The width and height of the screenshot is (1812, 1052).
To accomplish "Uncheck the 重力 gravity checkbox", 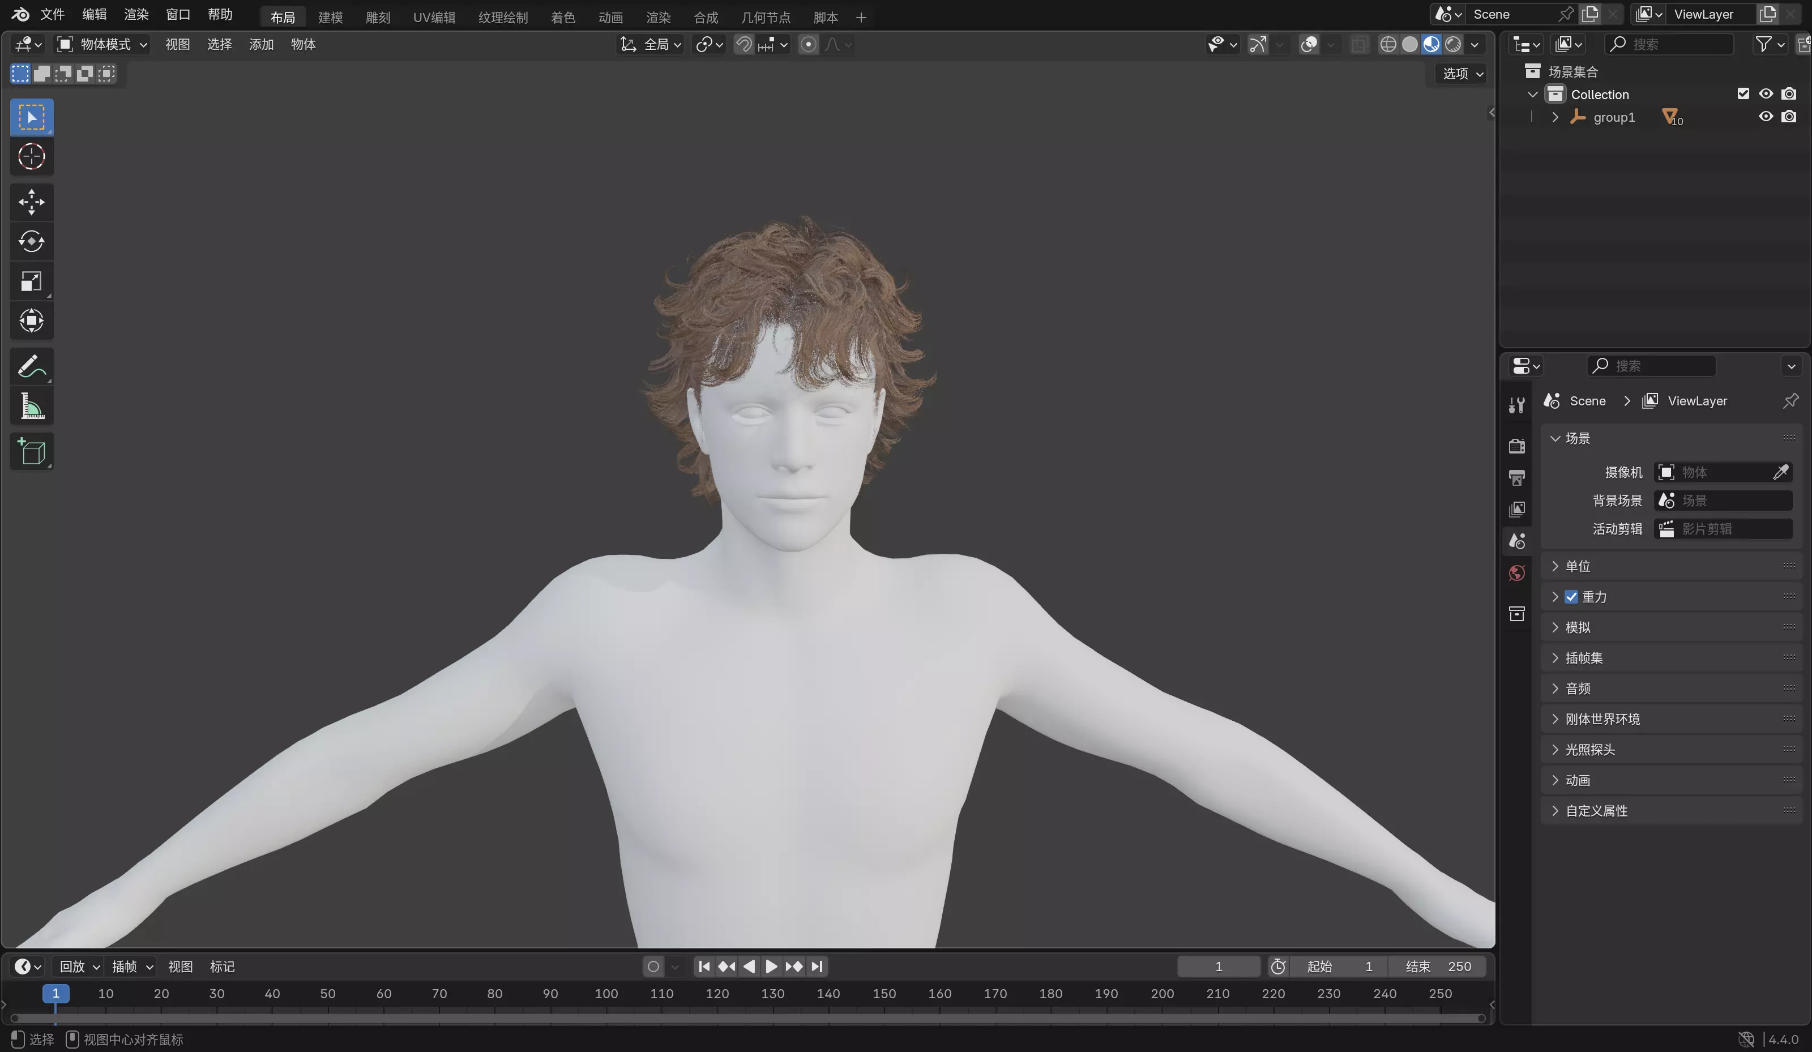I will point(1571,597).
